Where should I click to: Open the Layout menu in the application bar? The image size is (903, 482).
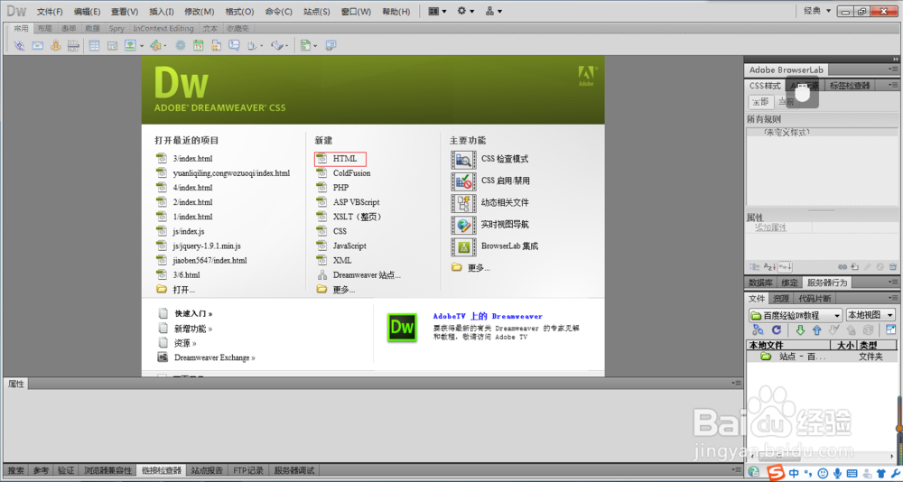437,11
